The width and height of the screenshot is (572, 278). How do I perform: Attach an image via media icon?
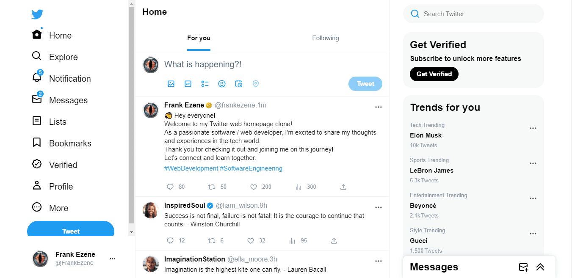click(x=171, y=84)
